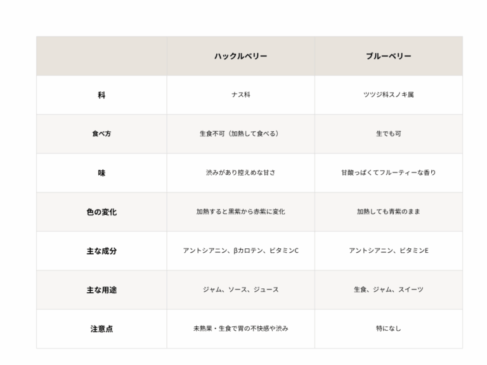This screenshot has height=365, width=487.
Task: Select the 食べ方 row label
Action: tap(101, 134)
